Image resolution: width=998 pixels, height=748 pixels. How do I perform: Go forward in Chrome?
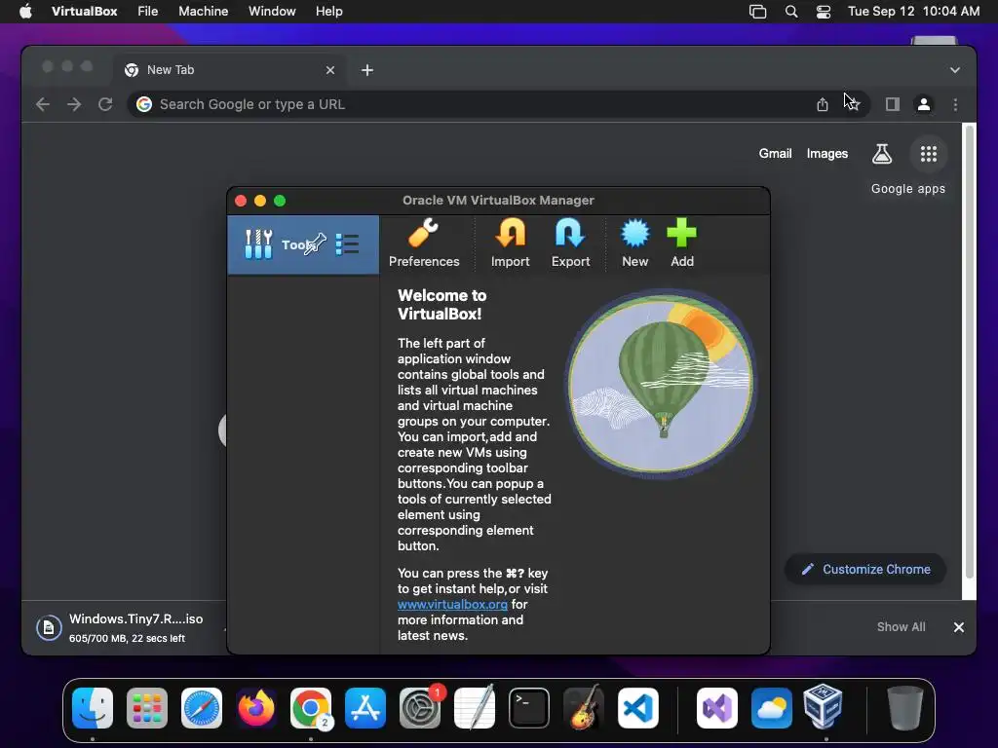(x=74, y=104)
